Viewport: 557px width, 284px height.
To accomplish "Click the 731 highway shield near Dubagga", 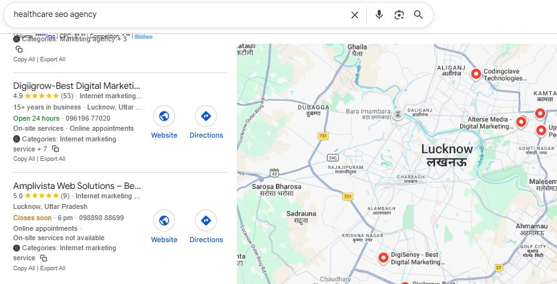I will click(323, 136).
